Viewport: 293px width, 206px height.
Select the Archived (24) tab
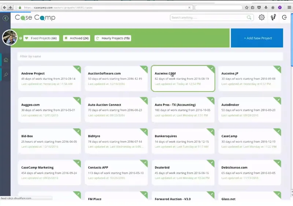pyautogui.click(x=77, y=38)
